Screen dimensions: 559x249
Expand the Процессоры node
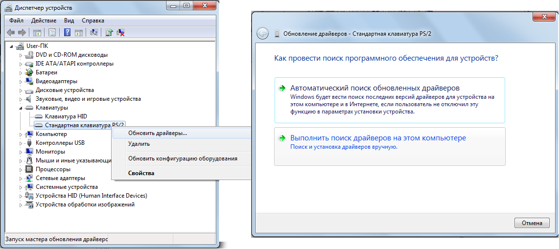coord(21,169)
